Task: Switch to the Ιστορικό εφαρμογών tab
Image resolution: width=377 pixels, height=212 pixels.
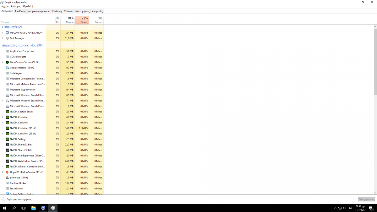Action: 39,11
